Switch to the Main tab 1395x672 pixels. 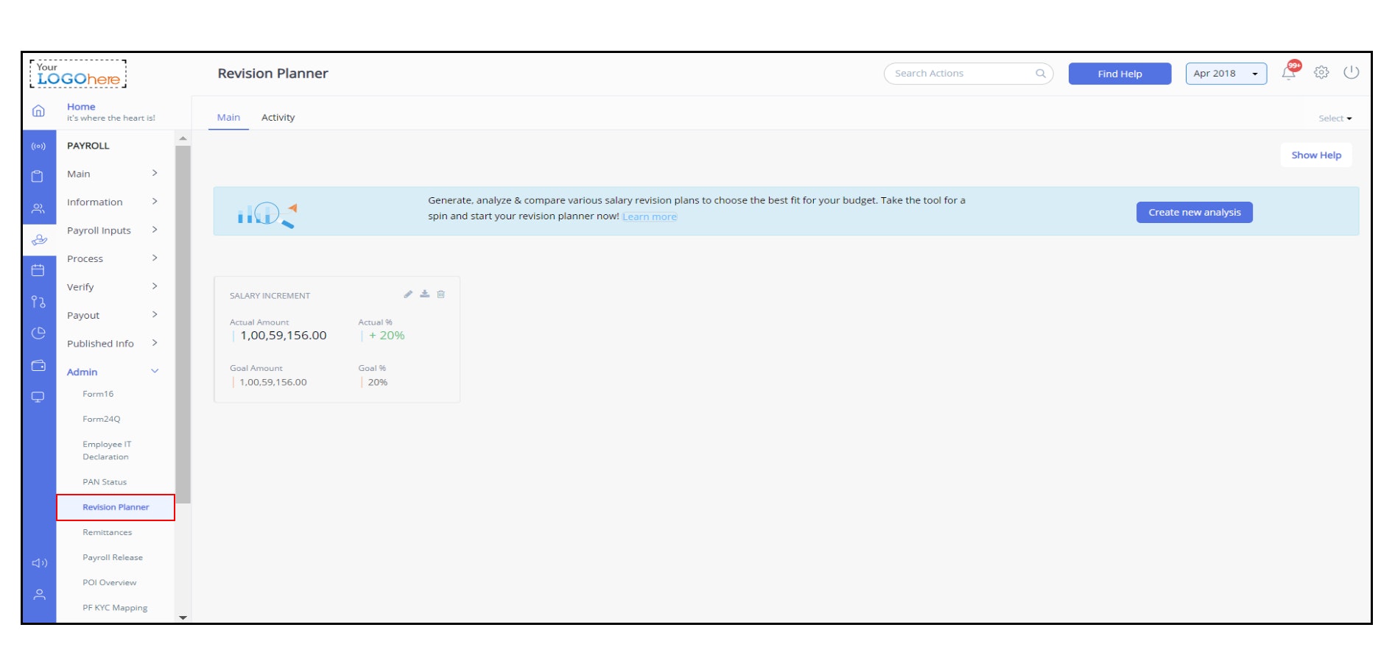point(228,118)
